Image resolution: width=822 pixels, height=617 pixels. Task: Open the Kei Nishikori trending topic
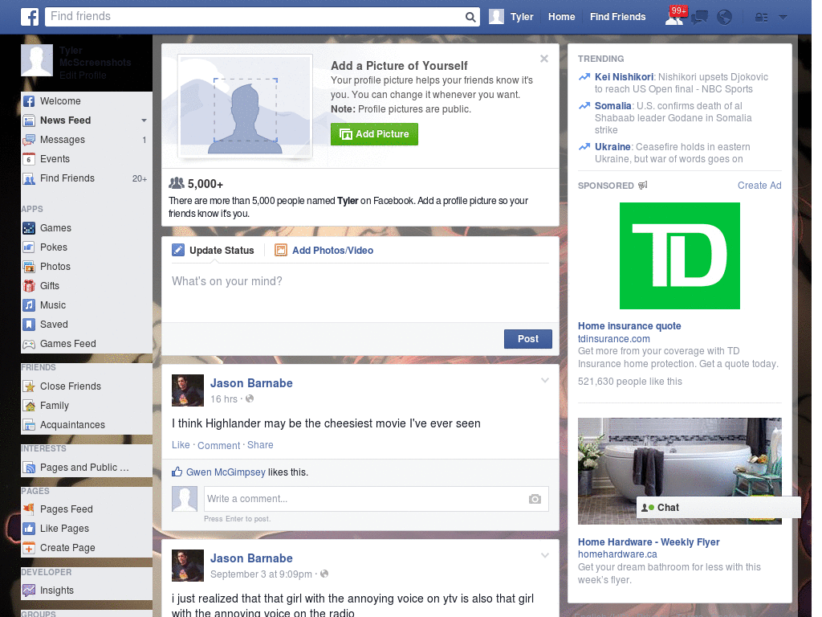624,77
